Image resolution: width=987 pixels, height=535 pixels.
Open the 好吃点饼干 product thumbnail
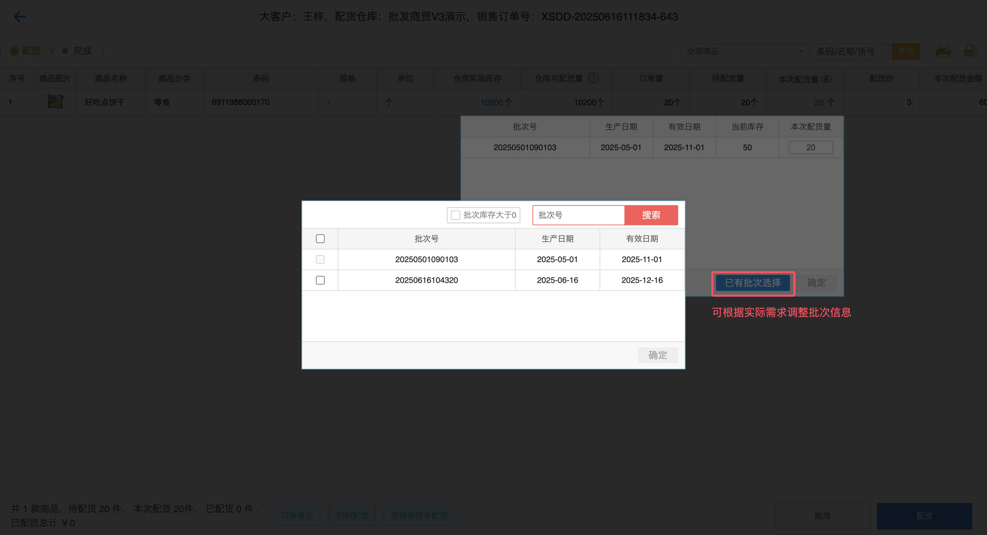(x=55, y=102)
